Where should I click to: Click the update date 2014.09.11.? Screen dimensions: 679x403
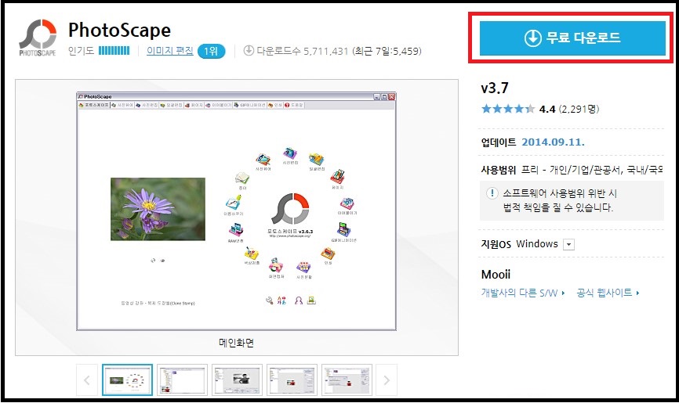click(x=553, y=142)
